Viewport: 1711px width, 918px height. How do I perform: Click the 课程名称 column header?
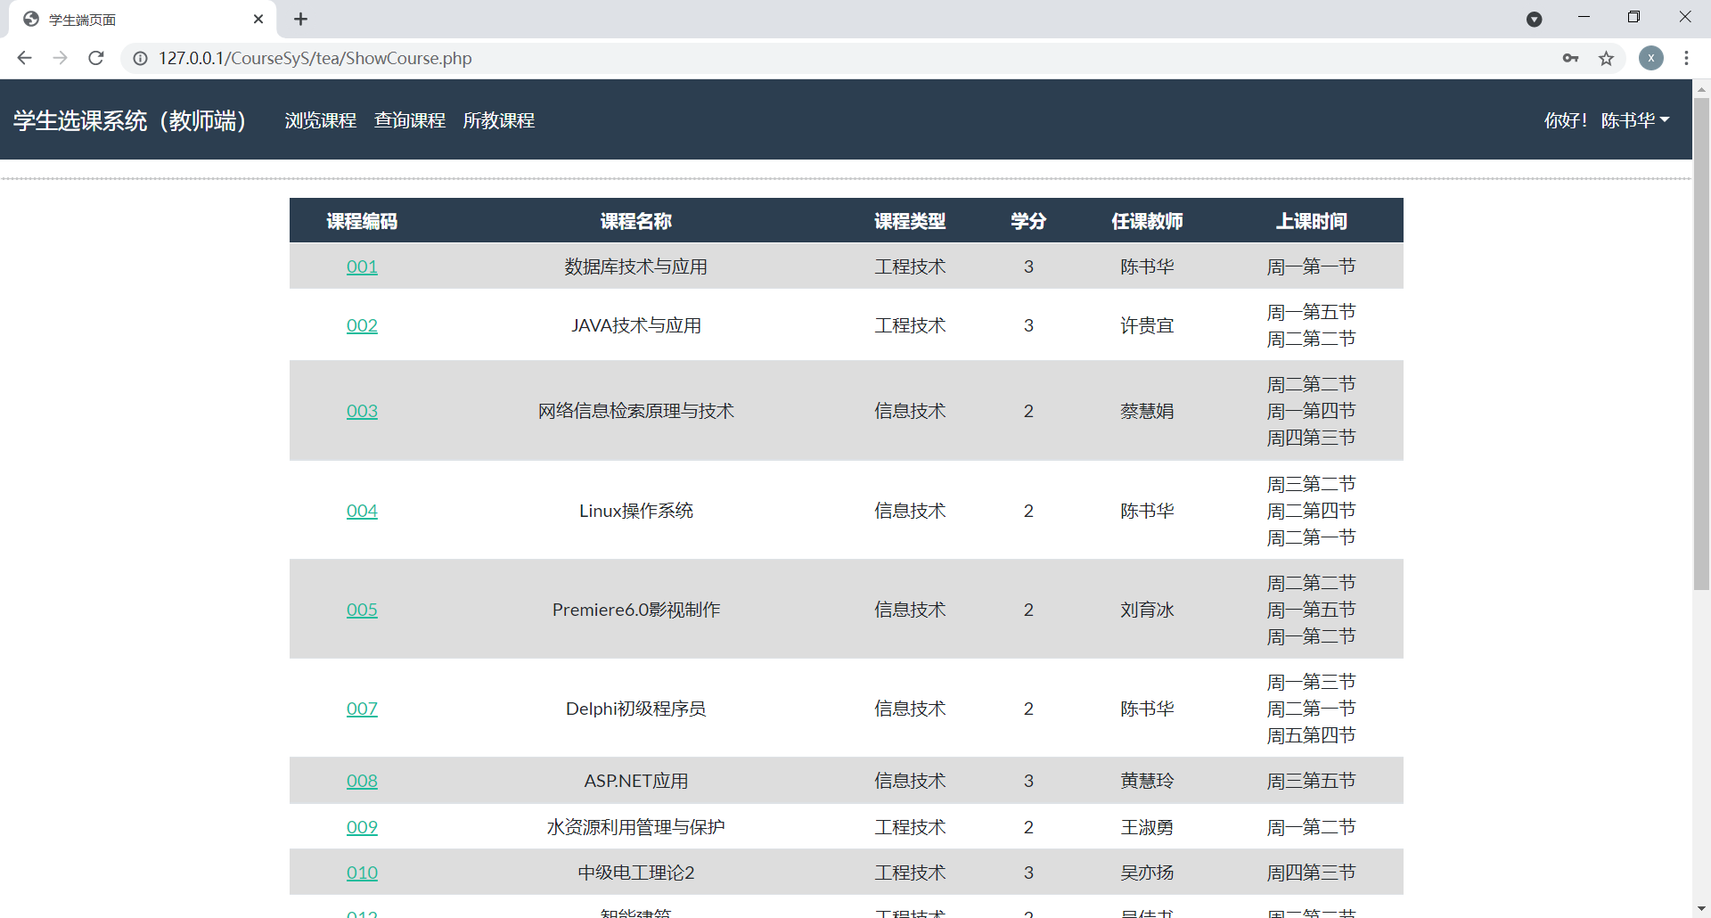[x=636, y=221]
